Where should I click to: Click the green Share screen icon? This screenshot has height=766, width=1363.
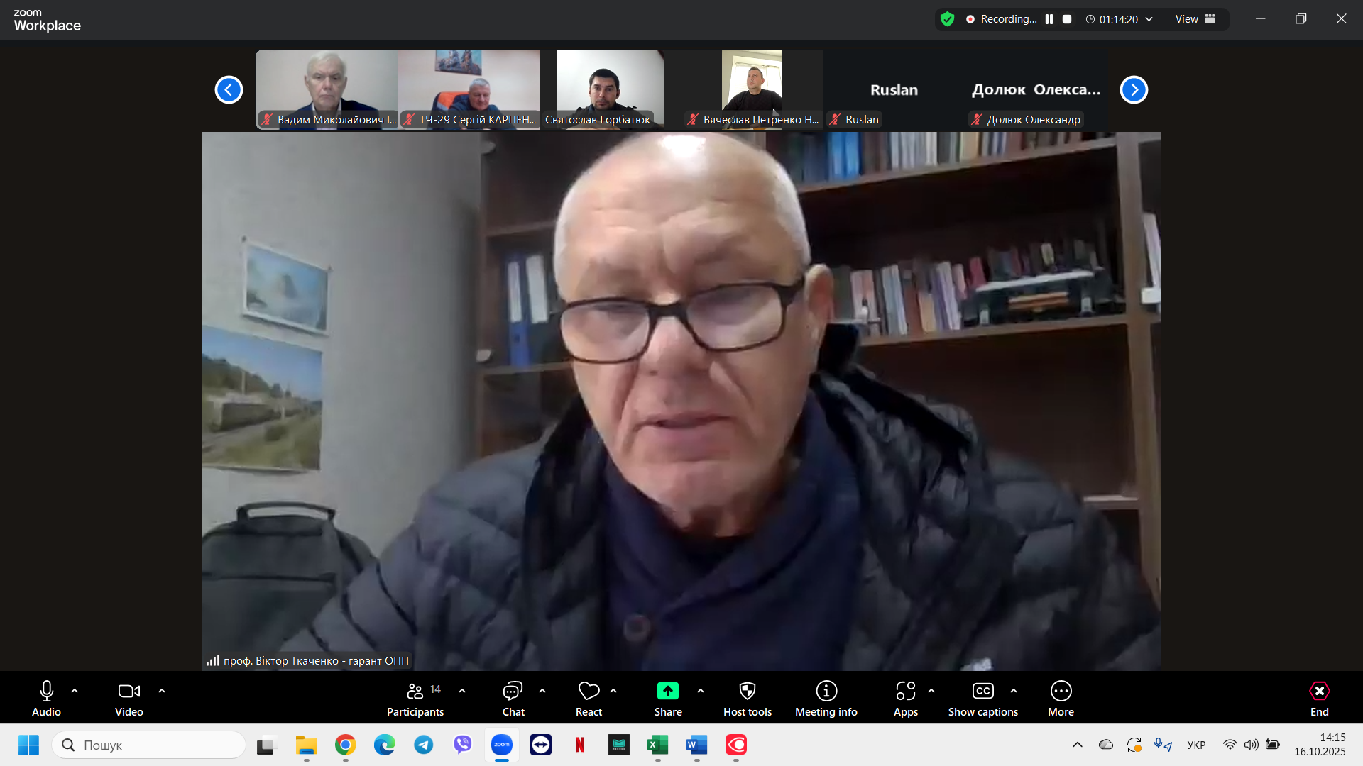pos(667,691)
